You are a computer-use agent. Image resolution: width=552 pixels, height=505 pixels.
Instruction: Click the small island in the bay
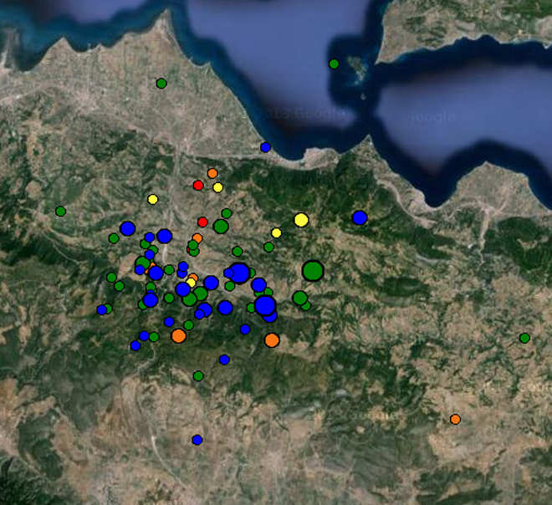click(x=361, y=72)
